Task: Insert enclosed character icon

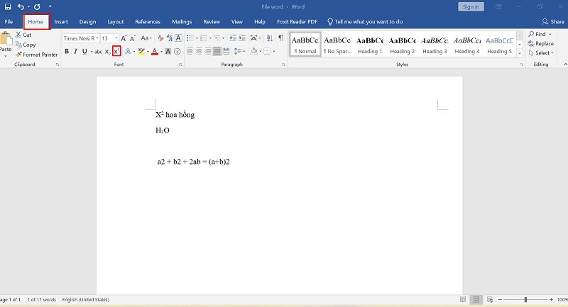Action: 177,51
